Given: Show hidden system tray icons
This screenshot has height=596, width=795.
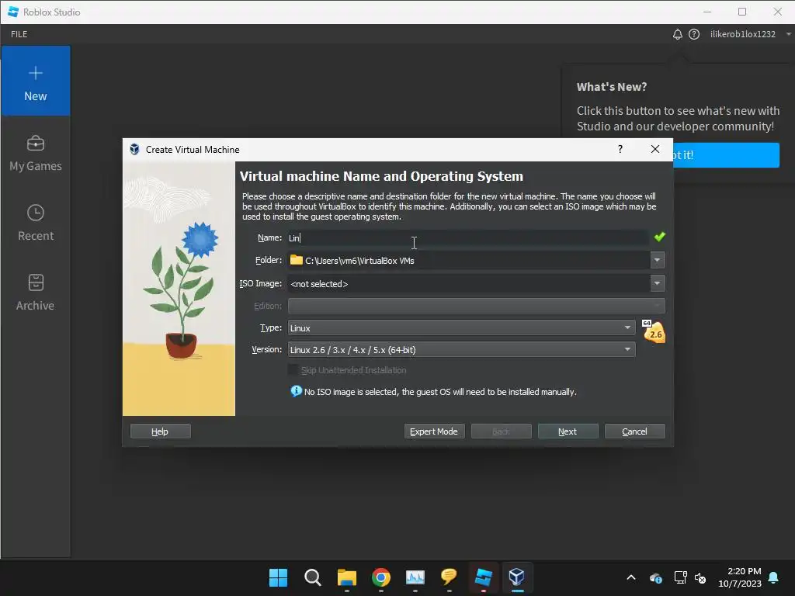Looking at the screenshot, I should point(631,577).
